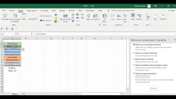This screenshot has width=176, height=99.
Task: Switch to the Formulas tab
Action: tap(44, 10)
